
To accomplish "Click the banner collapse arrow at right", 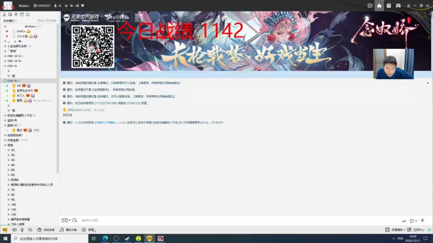I will [428, 83].
